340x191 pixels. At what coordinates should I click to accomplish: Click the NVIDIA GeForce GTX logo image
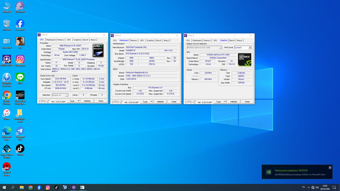tap(244, 60)
